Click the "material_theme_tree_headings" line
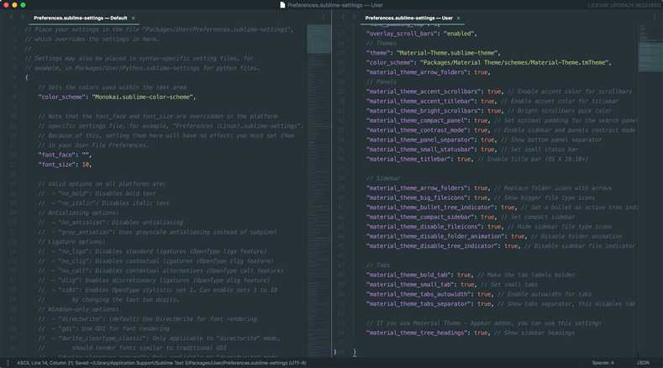663x368 pixels. pos(471,333)
